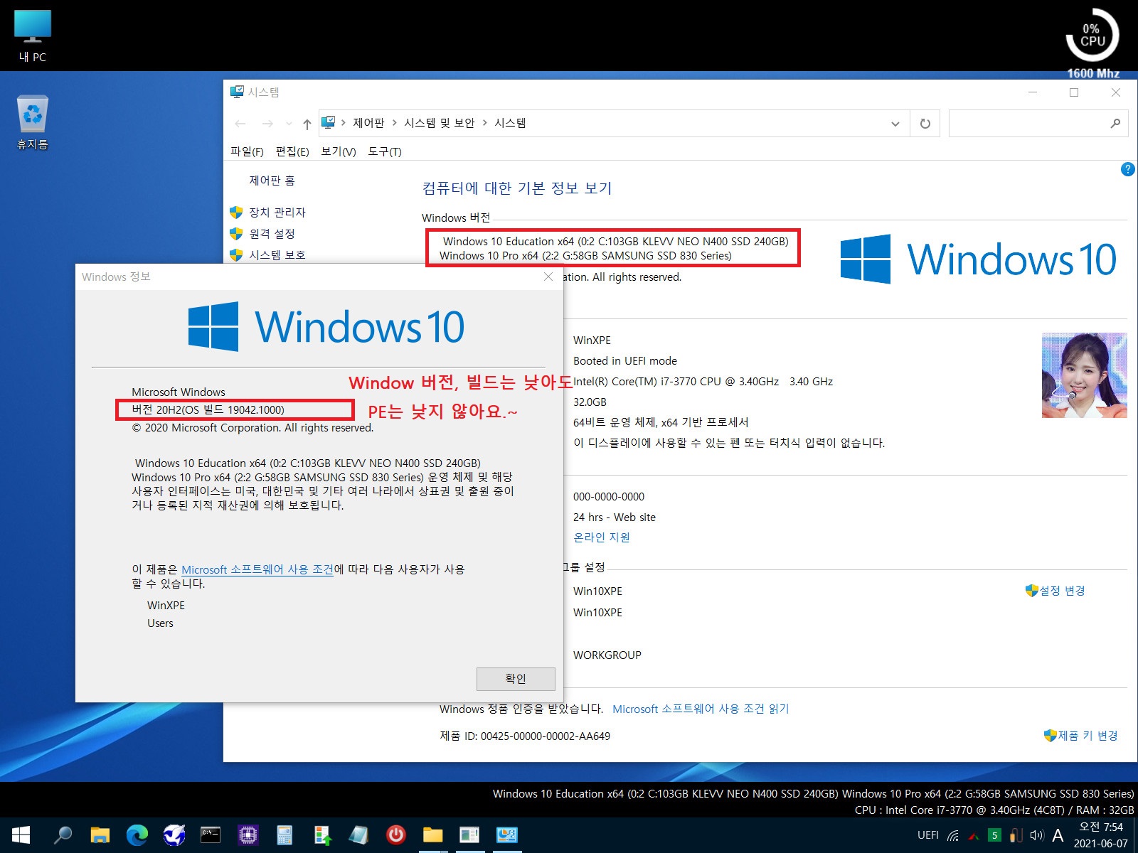Click the 000-0000-0000 phone number text

609,496
